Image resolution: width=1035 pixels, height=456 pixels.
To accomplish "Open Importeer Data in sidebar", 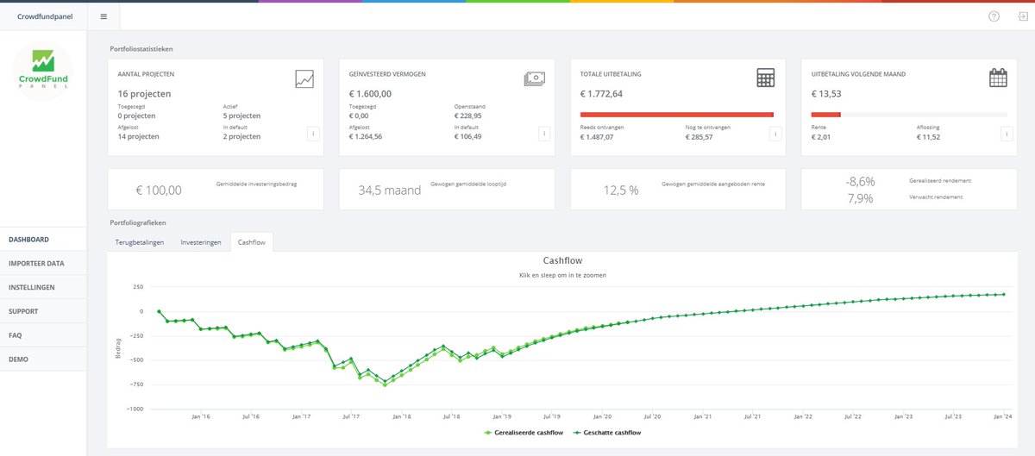I will tap(43, 263).
